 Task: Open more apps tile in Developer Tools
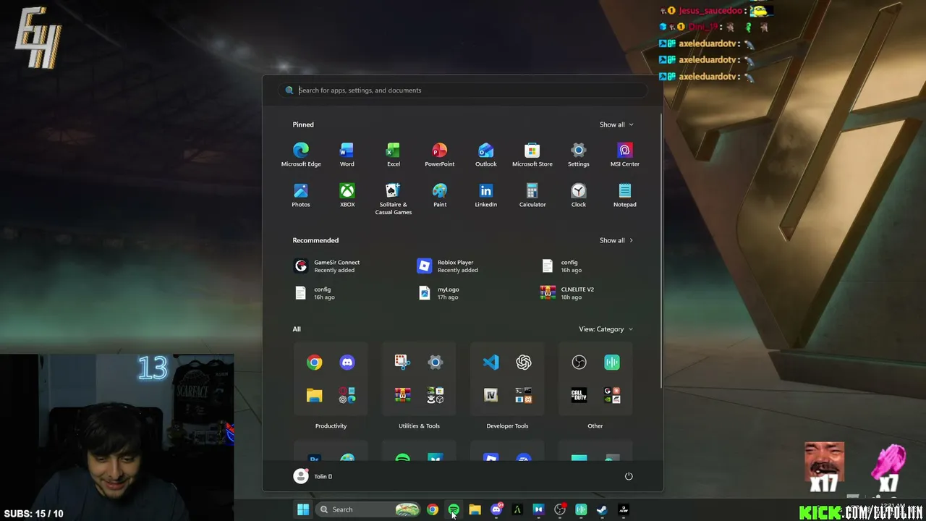[x=523, y=395]
